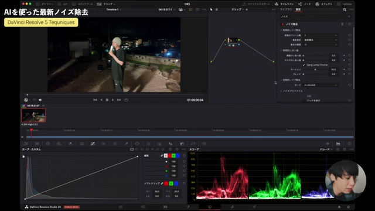Open the Color Match palette
Image resolution: width=375 pixels, height=211 pixels.
(x=37, y=144)
